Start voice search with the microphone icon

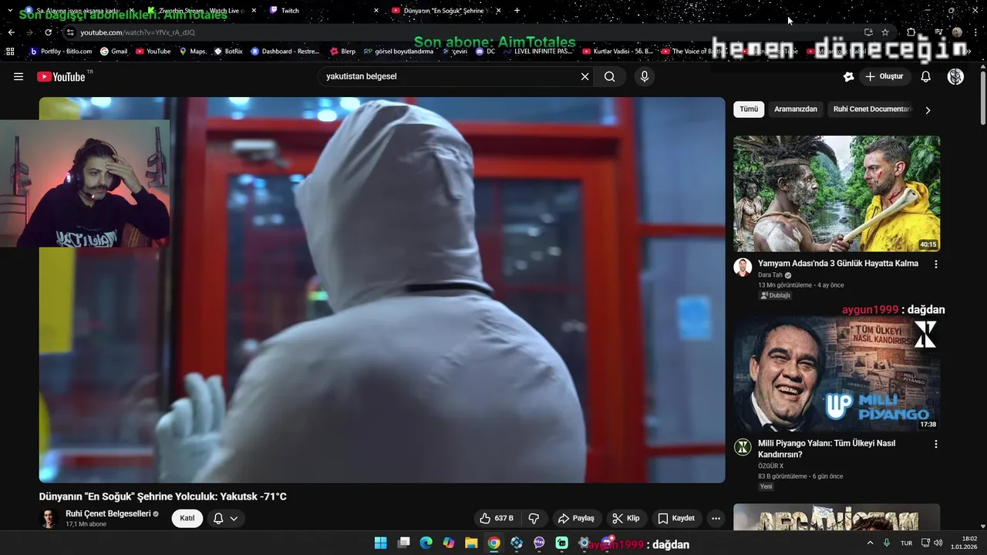pos(645,76)
